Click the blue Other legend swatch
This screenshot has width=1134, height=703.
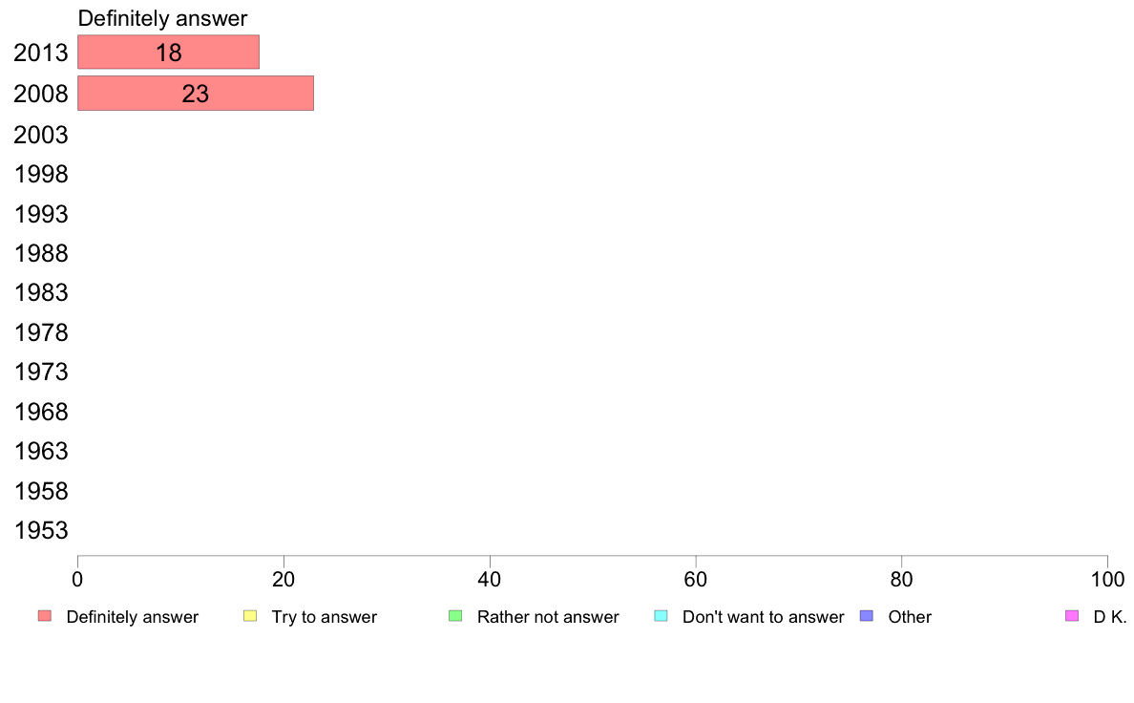pyautogui.click(x=867, y=616)
